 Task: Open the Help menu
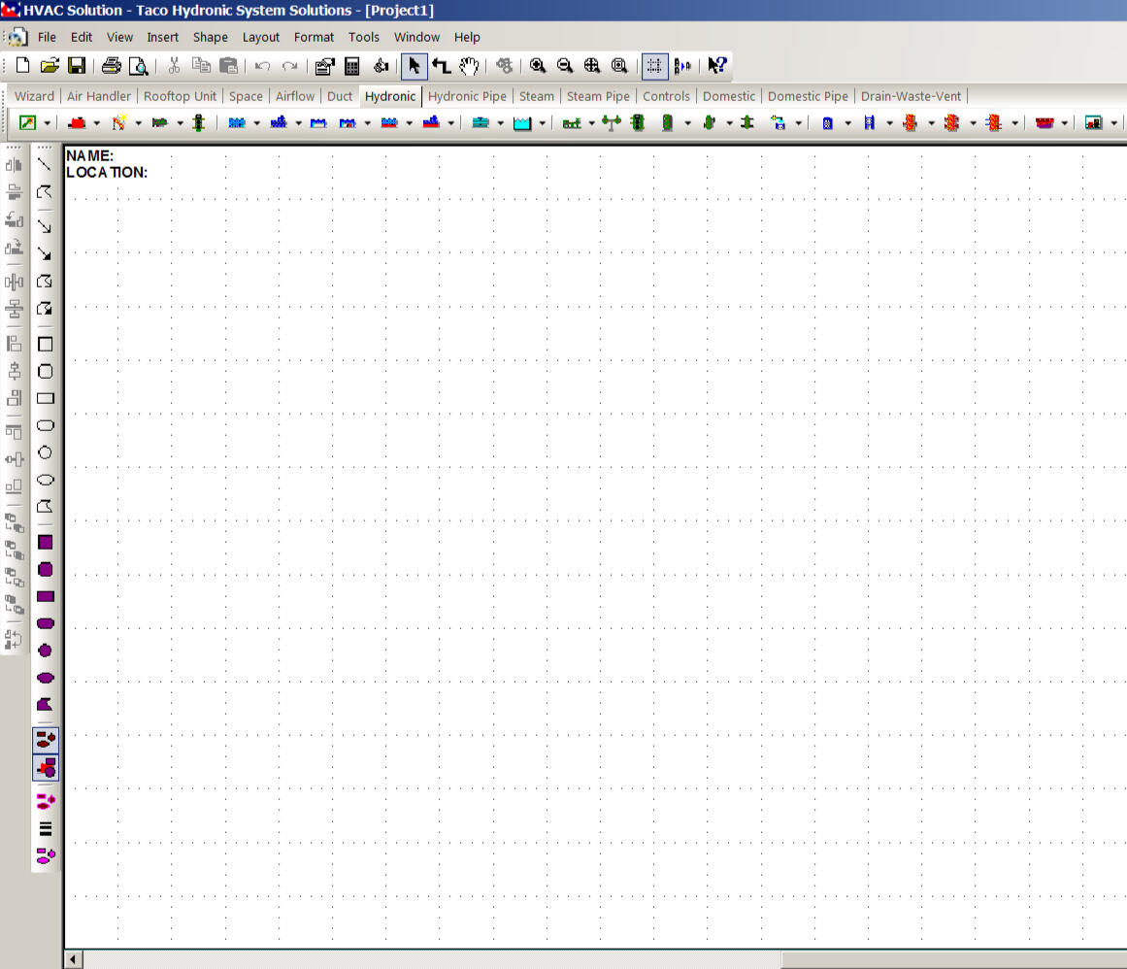pyautogui.click(x=467, y=37)
